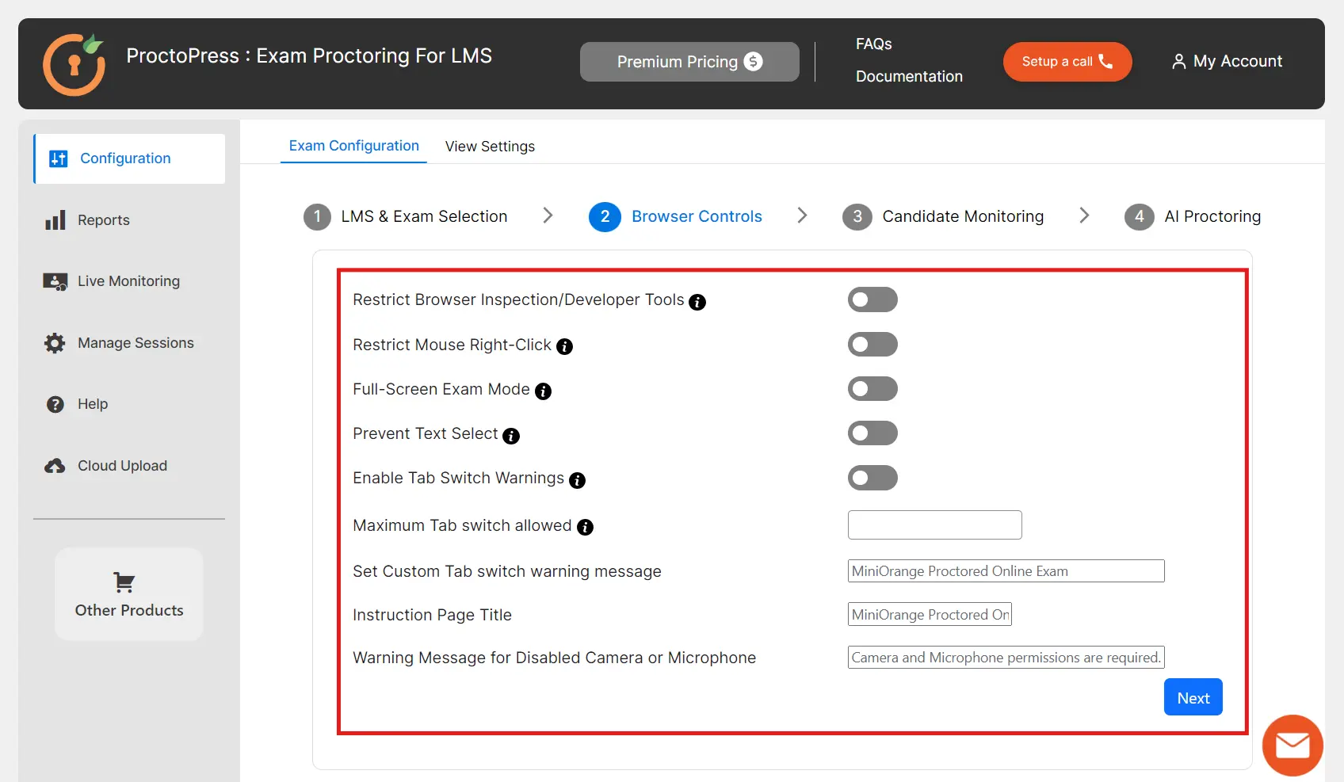Turn on Full-Screen Exam Mode switch
The height and width of the screenshot is (782, 1344).
point(872,388)
